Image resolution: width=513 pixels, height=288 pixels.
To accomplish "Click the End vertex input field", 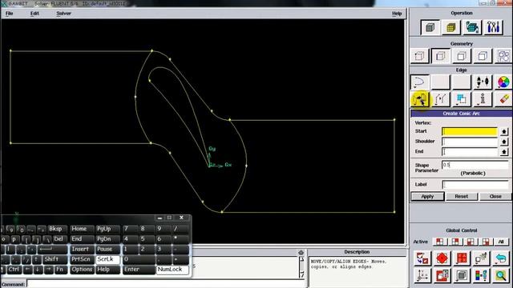I will pos(470,151).
